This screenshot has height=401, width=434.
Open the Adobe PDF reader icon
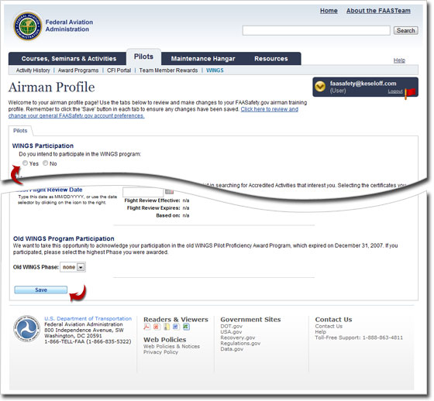(x=146, y=327)
